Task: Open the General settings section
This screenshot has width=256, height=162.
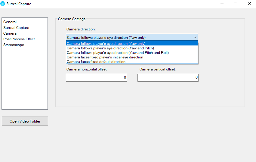Action: 10,22
